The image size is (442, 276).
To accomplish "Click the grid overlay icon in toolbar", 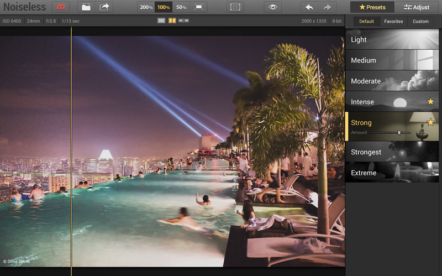I will click(x=235, y=7).
